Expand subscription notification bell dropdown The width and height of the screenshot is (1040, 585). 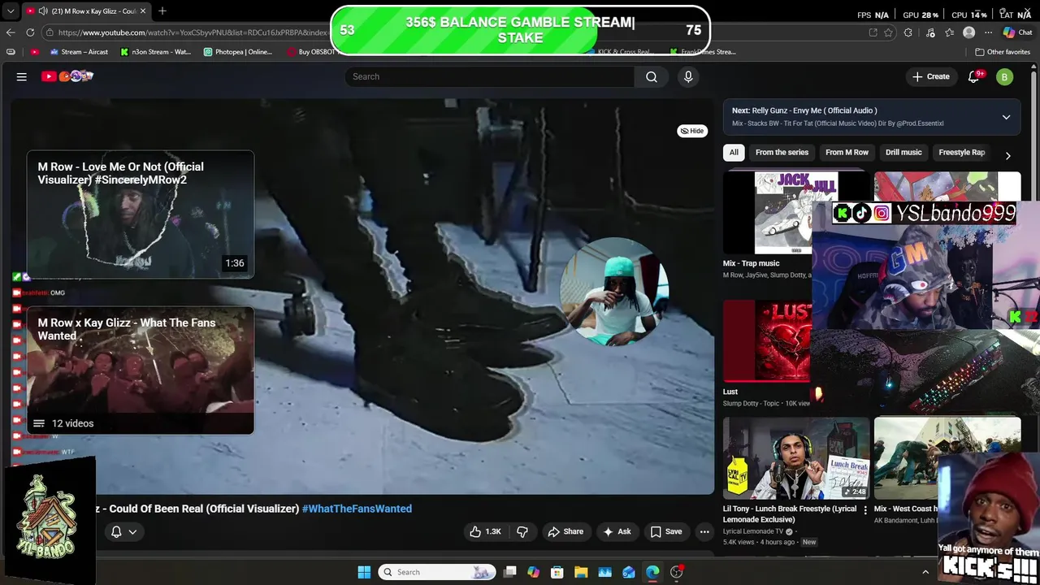(123, 531)
